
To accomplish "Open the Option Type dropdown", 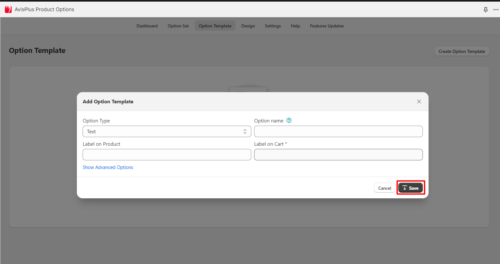I will (x=166, y=131).
